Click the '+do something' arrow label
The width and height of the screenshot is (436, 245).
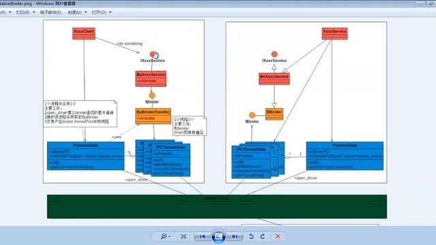129,44
